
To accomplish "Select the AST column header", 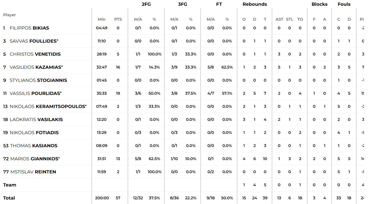I will coord(279,19).
